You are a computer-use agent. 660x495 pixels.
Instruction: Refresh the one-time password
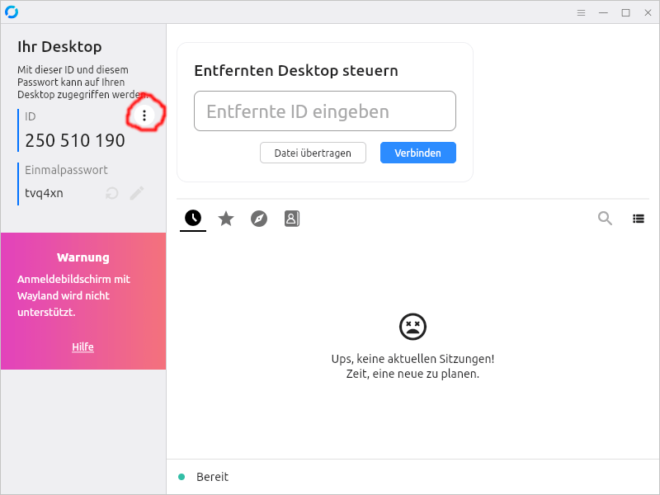coord(112,193)
